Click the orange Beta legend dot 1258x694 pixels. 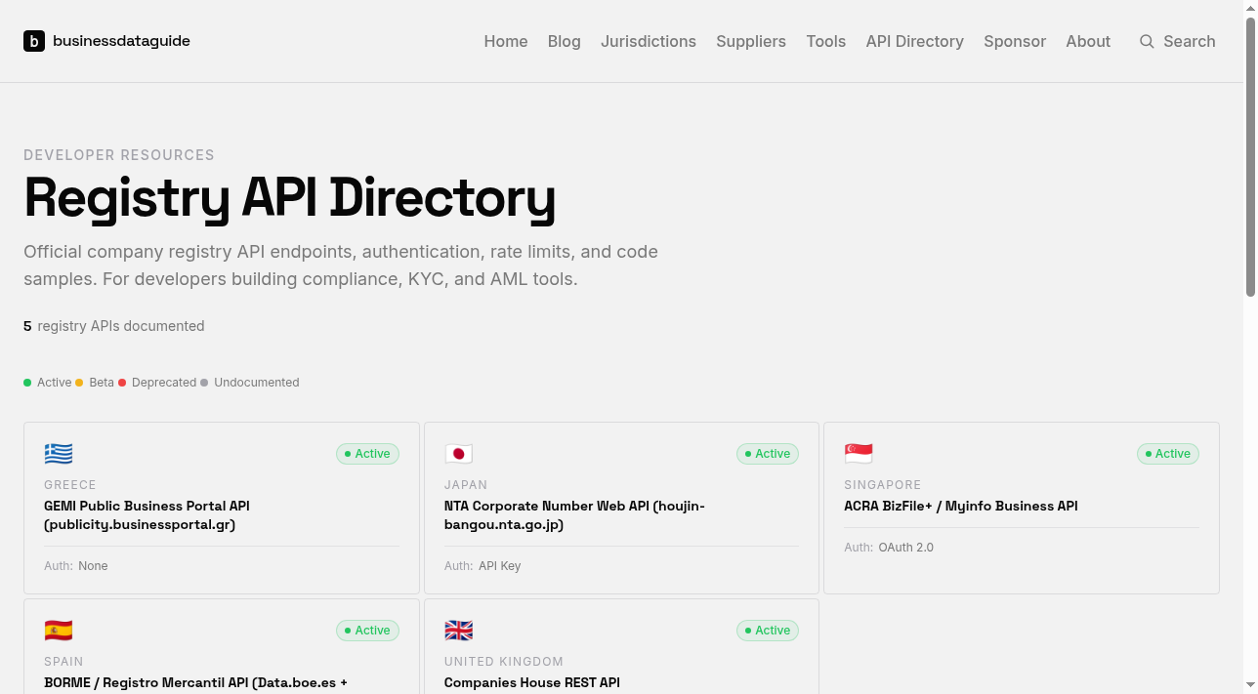click(x=79, y=383)
